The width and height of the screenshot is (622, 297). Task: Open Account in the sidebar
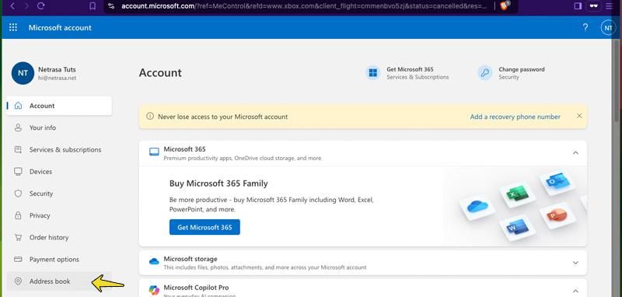coord(59,106)
